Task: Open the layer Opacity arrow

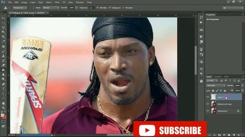Action: point(242,86)
